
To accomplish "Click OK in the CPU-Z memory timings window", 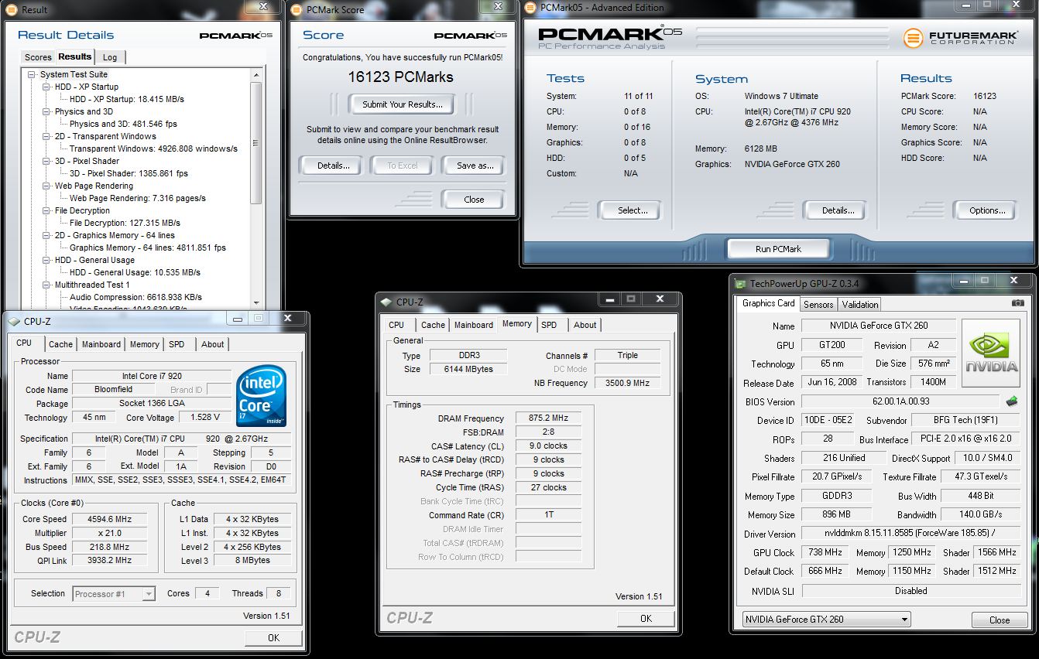I will 646,618.
